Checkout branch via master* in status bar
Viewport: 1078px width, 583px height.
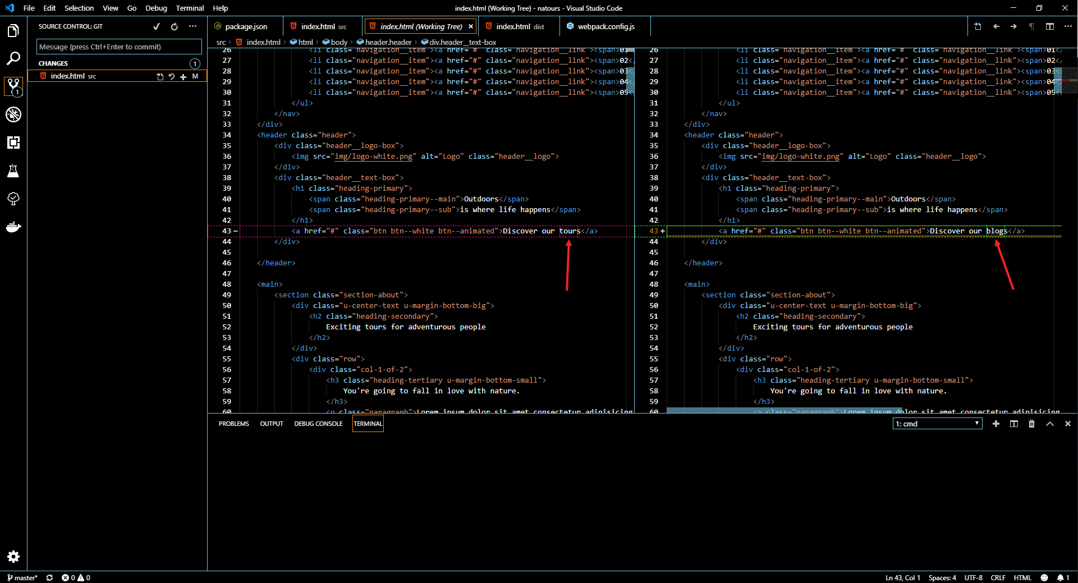click(22, 577)
